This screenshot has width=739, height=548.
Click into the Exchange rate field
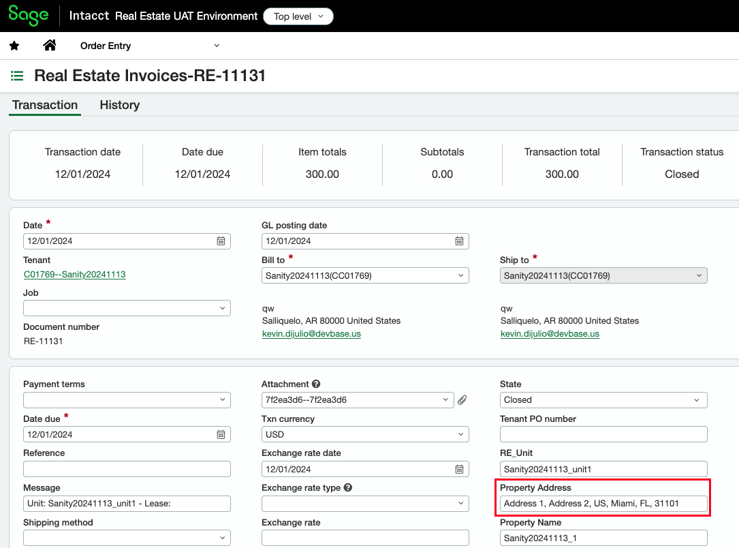pos(365,538)
